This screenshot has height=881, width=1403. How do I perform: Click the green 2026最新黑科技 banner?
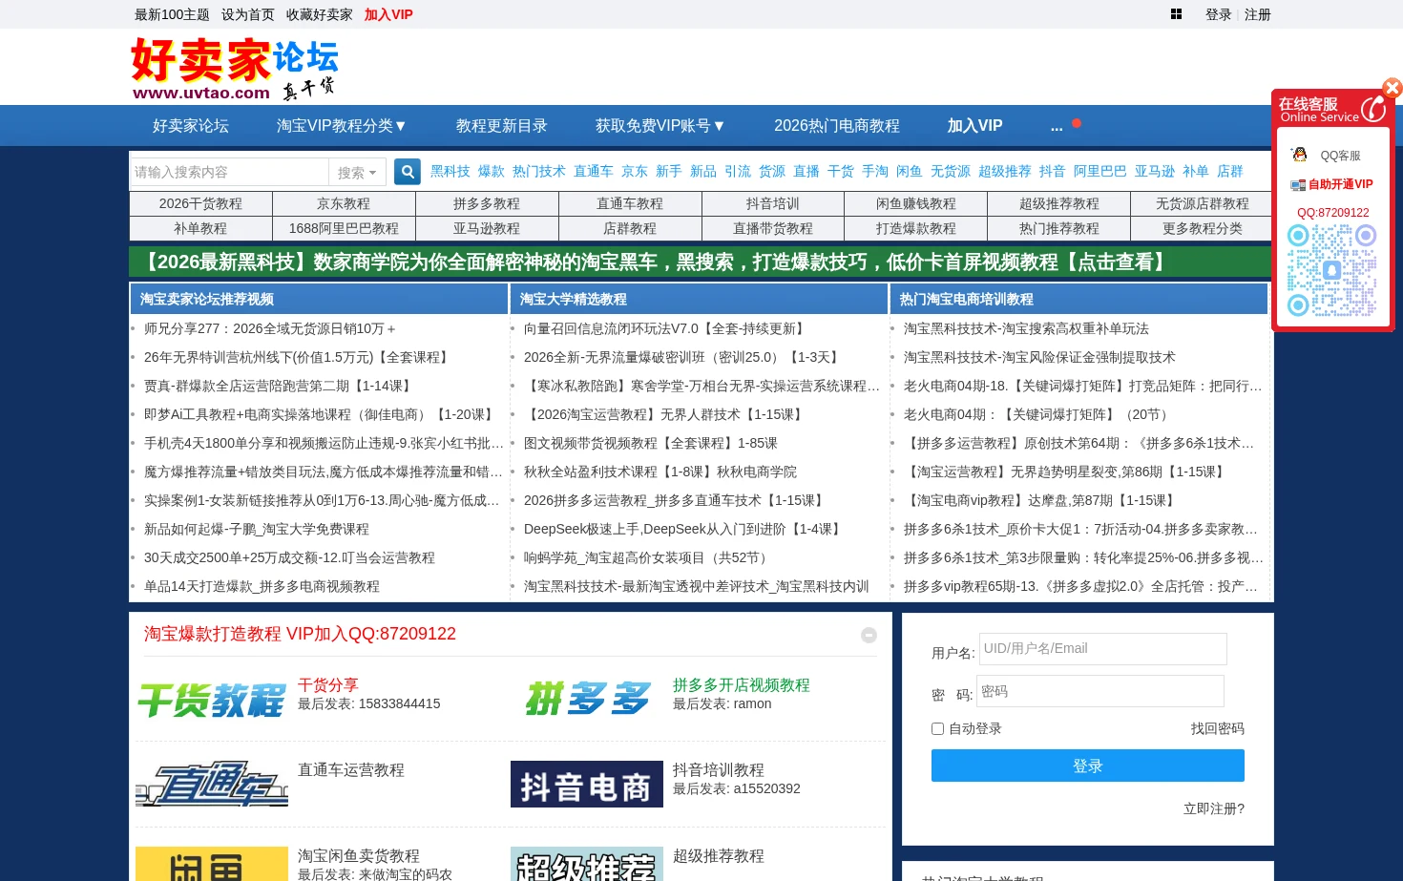pyautogui.click(x=701, y=262)
